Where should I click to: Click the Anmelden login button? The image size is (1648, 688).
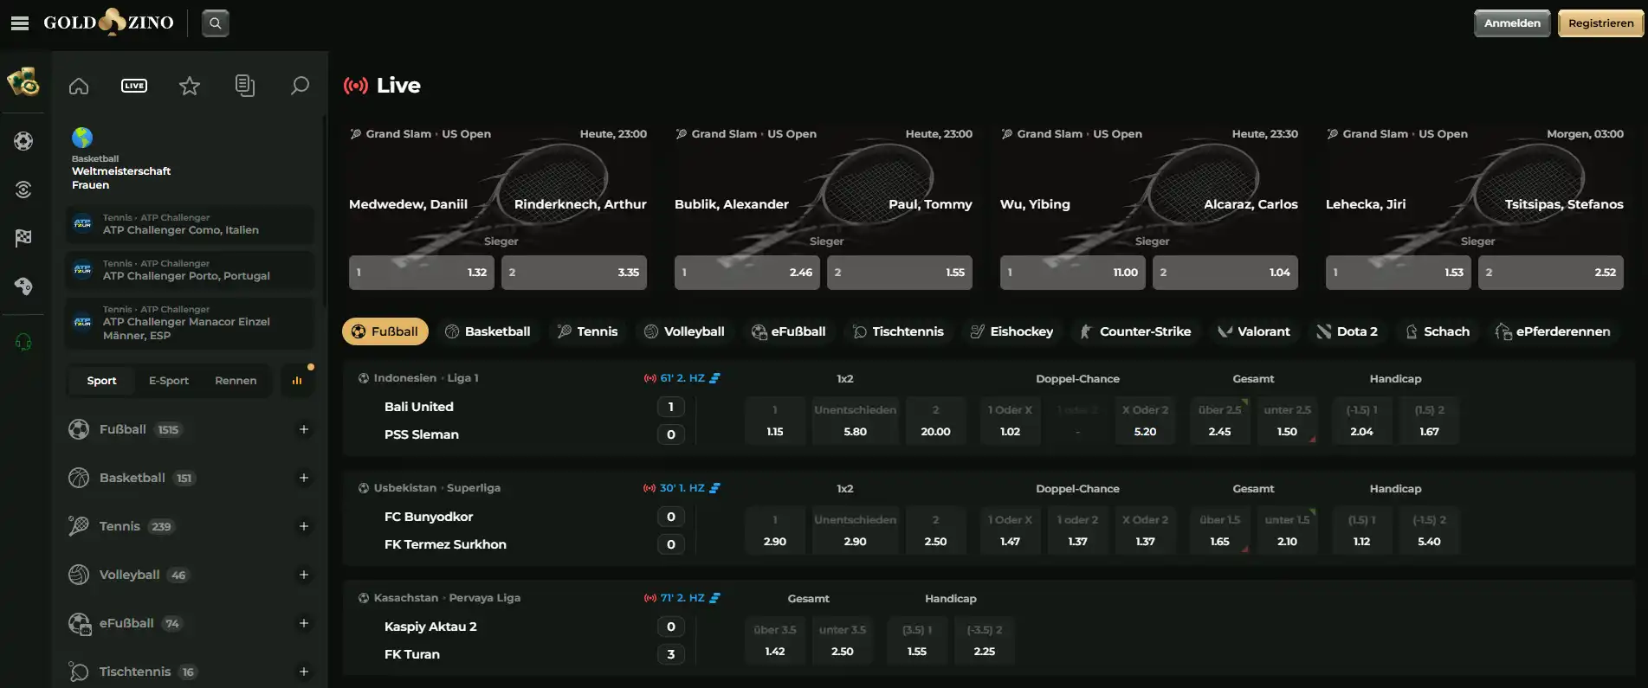1512,23
